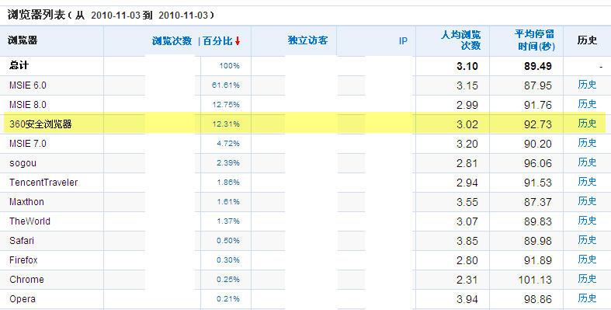Screen dimensions: 611x310
Task: Click the 92.73 stay time value
Action: [x=537, y=124]
